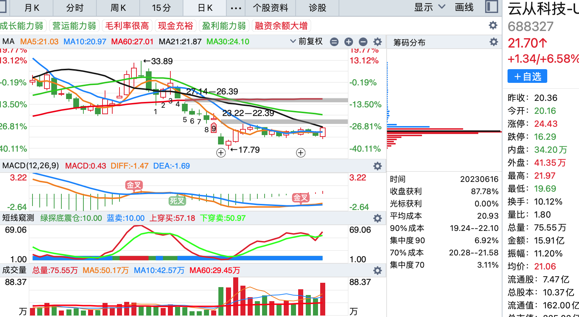579x317 pixels.
Task: Click the equal-sign circle icon beside 前复权
Action: 334,42
